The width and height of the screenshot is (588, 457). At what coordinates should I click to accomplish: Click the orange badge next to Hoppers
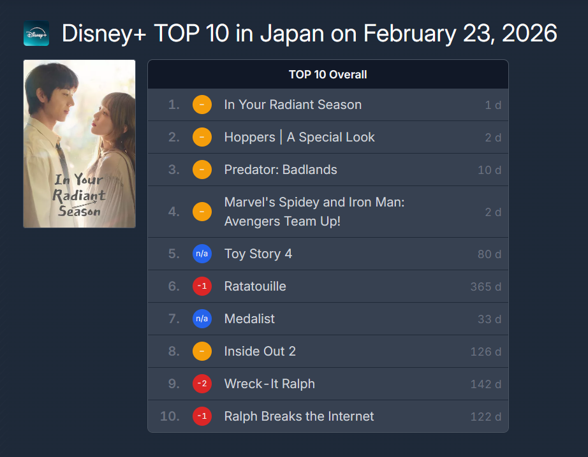pos(202,137)
